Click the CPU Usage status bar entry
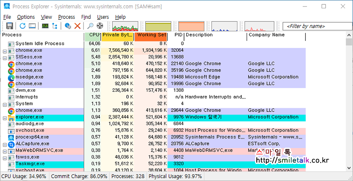Viewport: 353px width, 181px height. pos(24,176)
